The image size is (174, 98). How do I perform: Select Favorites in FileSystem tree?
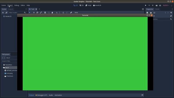[9, 65]
